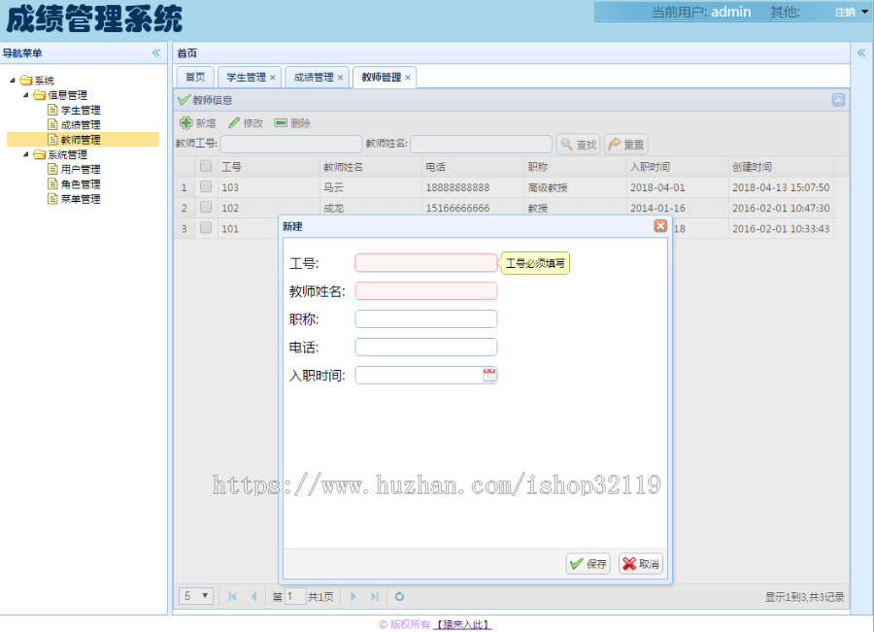Check the row checkbox for 成龙
874x632 pixels.
(x=206, y=207)
